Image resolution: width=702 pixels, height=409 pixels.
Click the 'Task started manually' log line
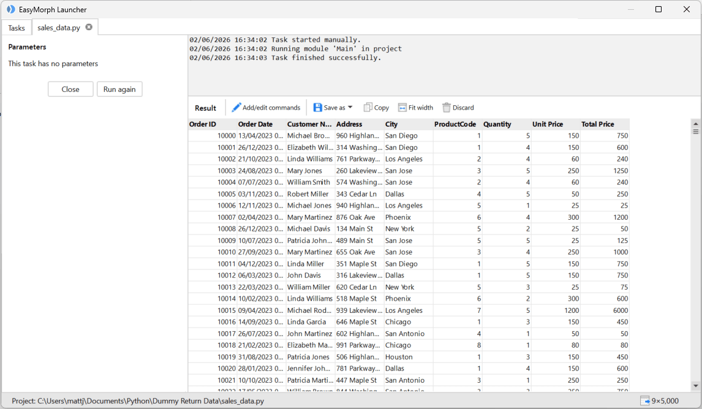point(275,40)
